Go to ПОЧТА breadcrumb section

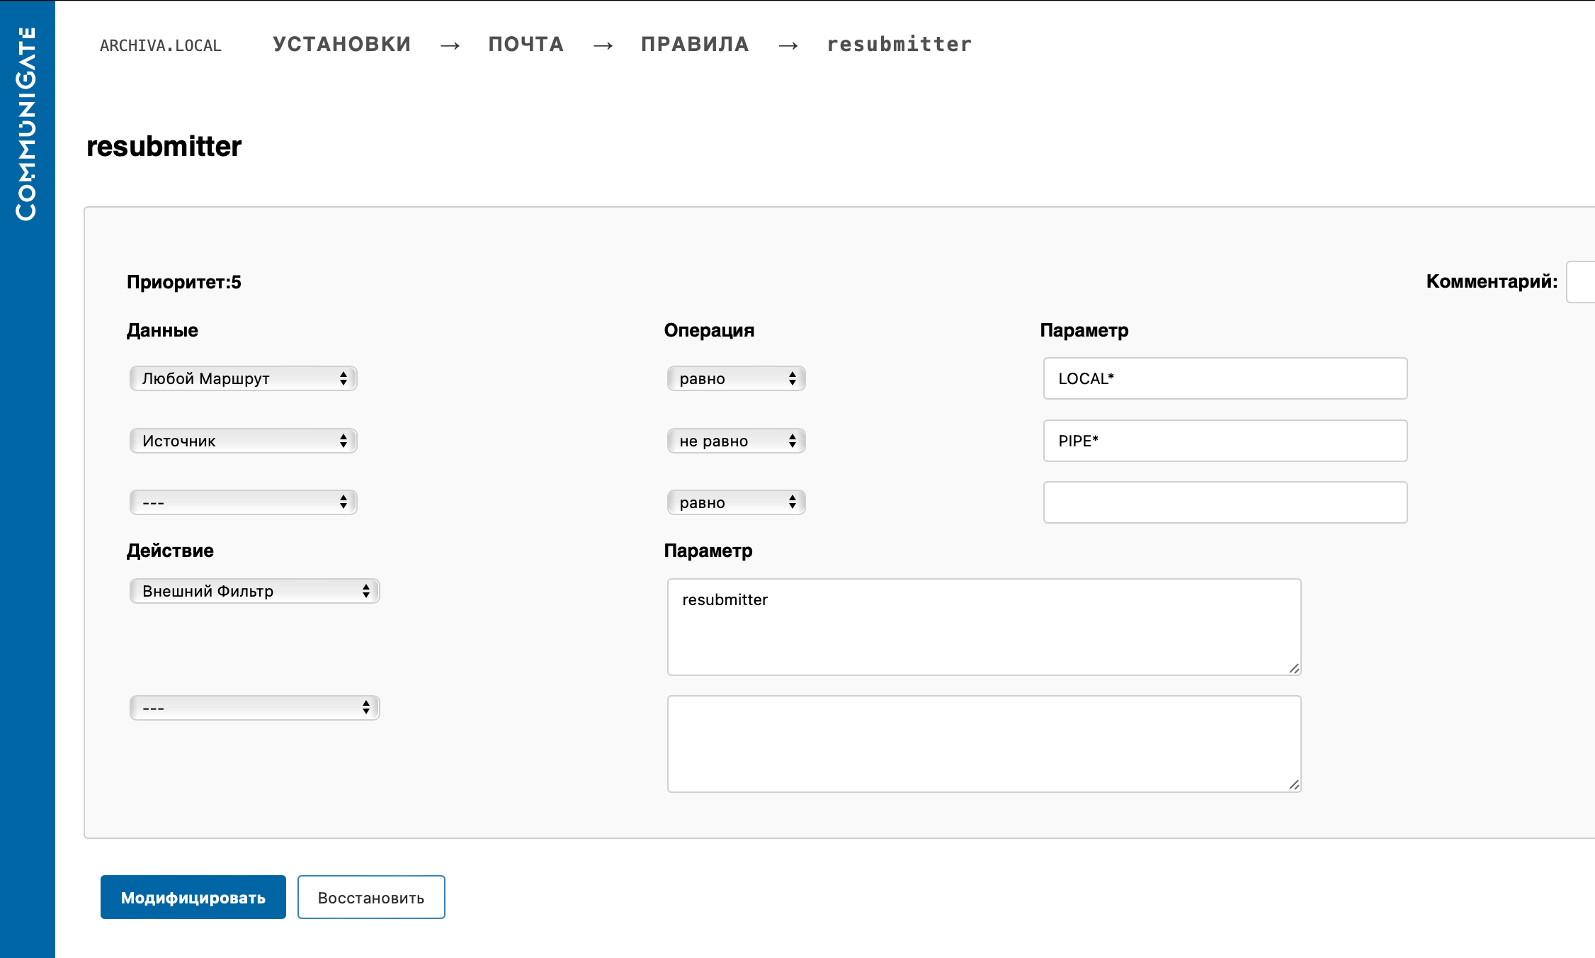point(526,44)
